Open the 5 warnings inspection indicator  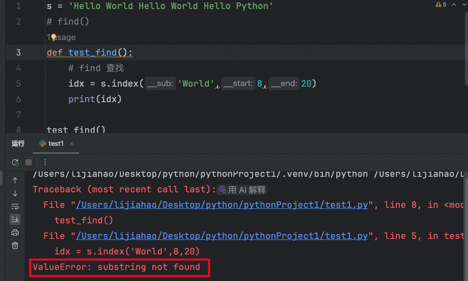[441, 5]
